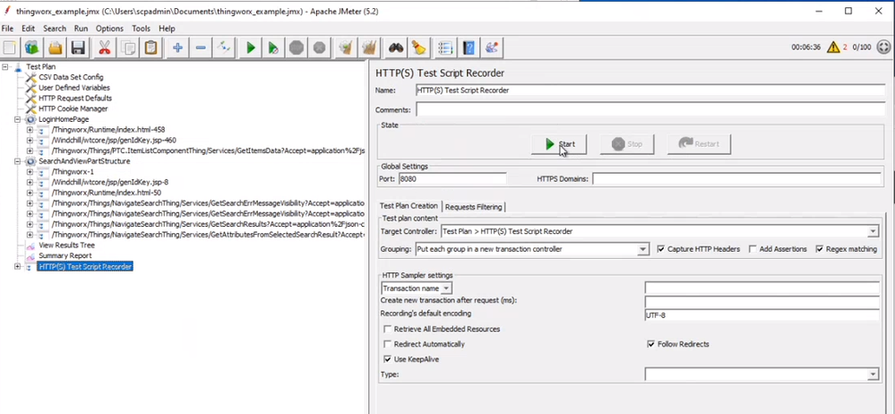The width and height of the screenshot is (895, 414).
Task: Expand the HTTP(S) Test Script Recorder tree node
Action: click(18, 267)
